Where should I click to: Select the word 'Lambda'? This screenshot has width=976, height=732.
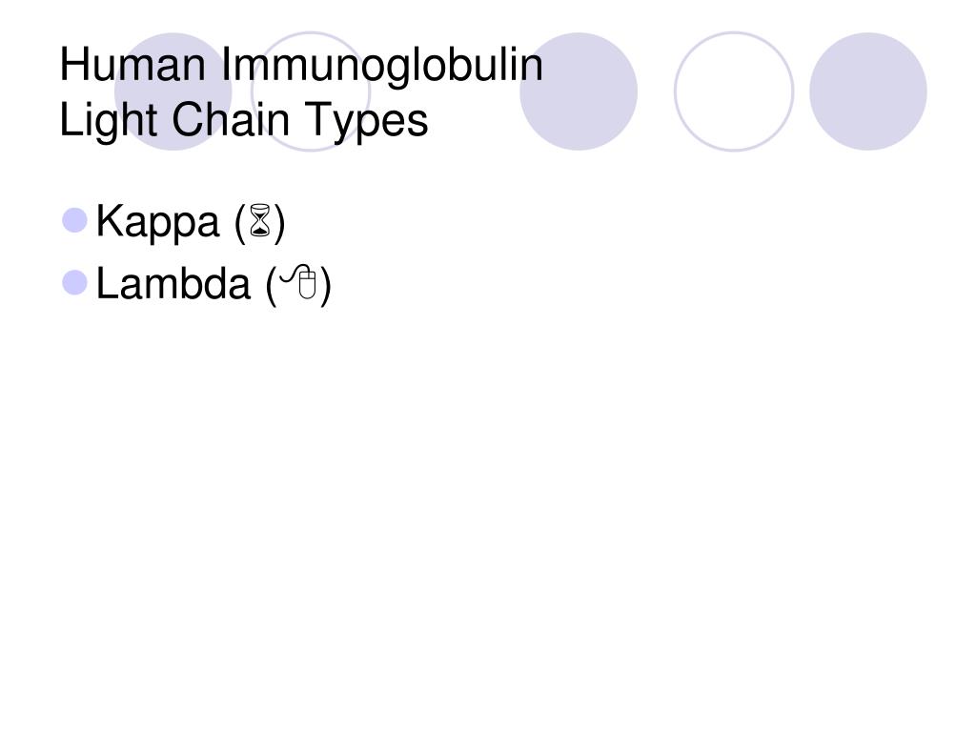pyautogui.click(x=173, y=283)
